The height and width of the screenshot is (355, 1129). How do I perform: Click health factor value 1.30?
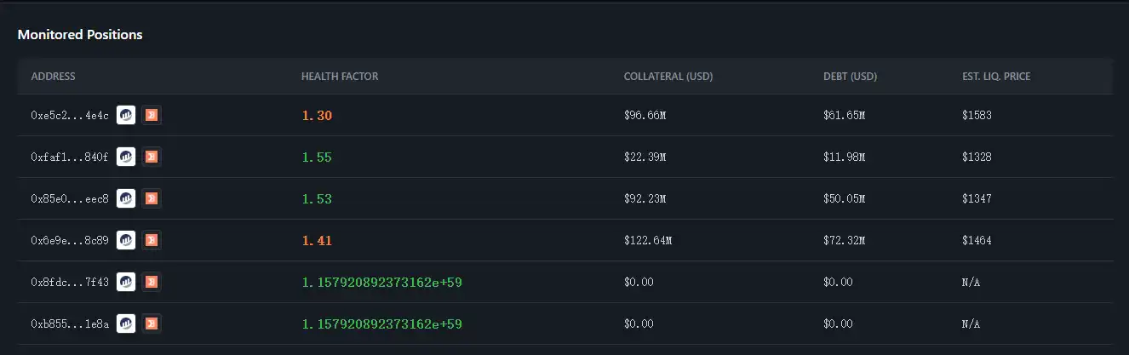(x=317, y=116)
